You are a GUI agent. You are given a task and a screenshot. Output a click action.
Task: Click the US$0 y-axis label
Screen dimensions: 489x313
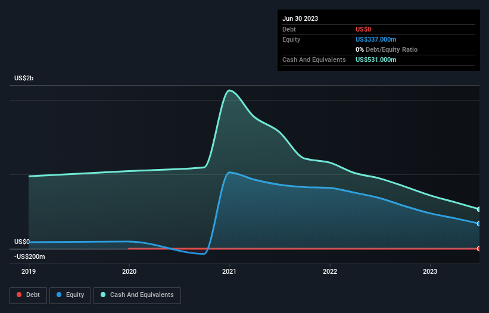(22, 242)
